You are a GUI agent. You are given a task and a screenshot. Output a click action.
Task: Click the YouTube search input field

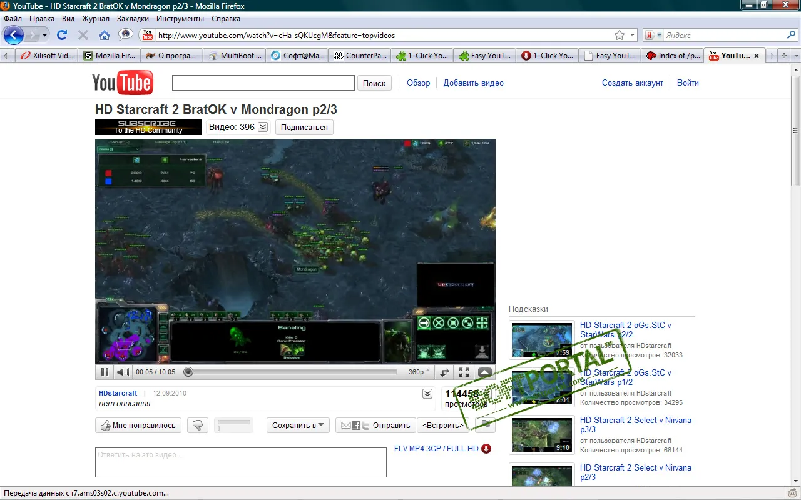[x=263, y=83]
